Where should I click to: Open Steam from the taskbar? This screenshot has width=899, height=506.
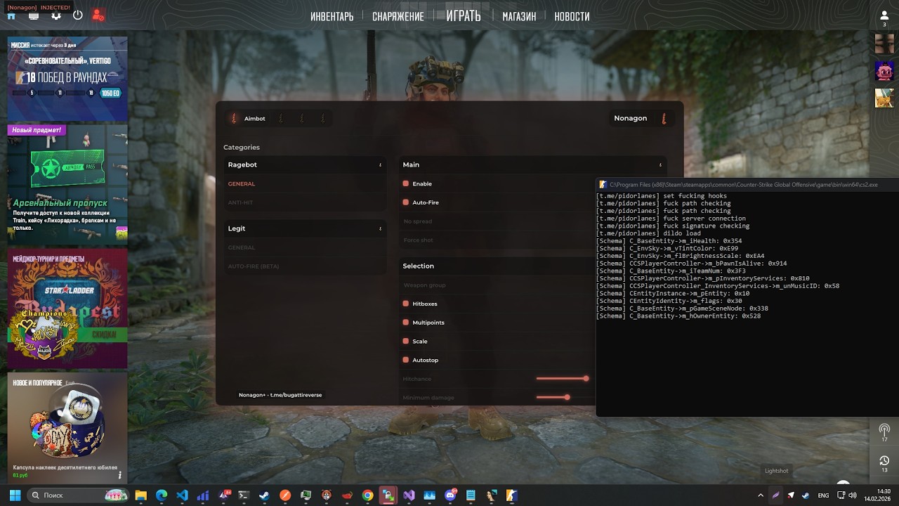tap(264, 495)
